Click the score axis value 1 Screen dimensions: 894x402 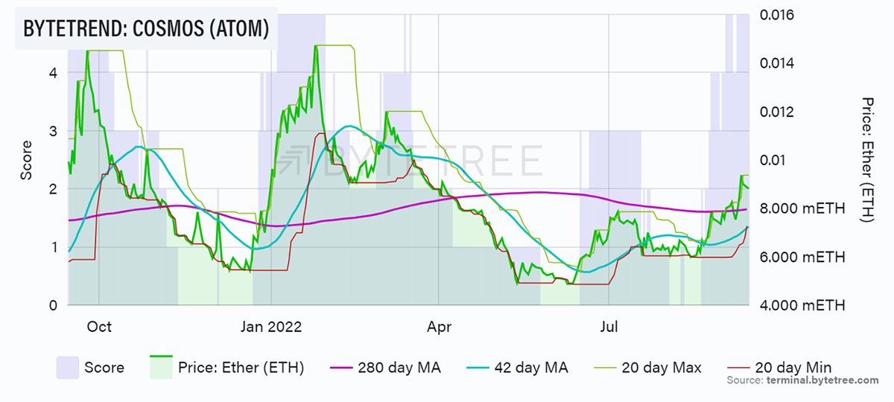pos(52,246)
